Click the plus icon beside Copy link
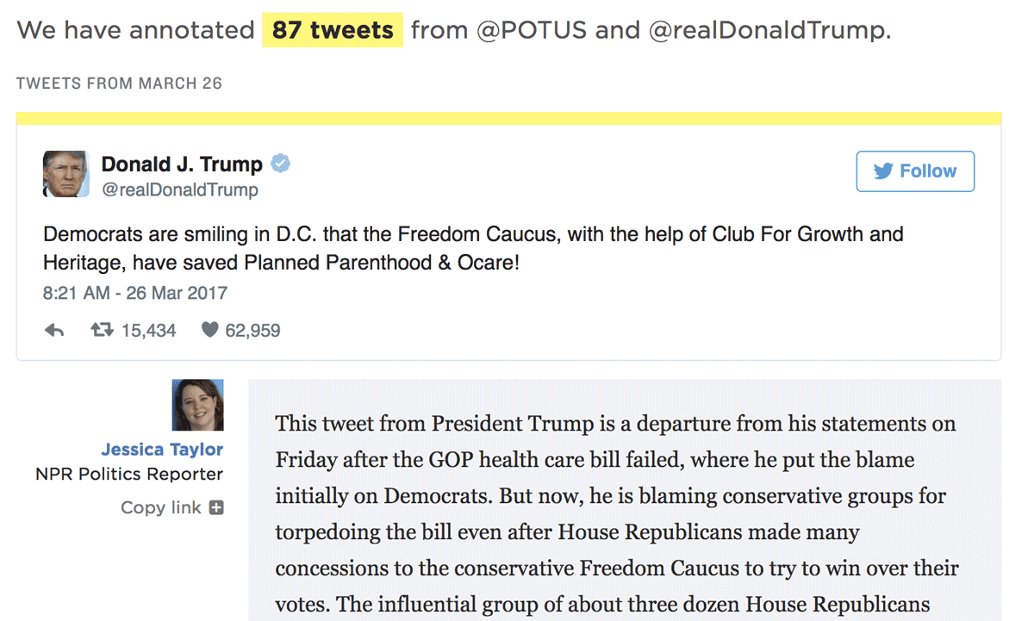 216,507
